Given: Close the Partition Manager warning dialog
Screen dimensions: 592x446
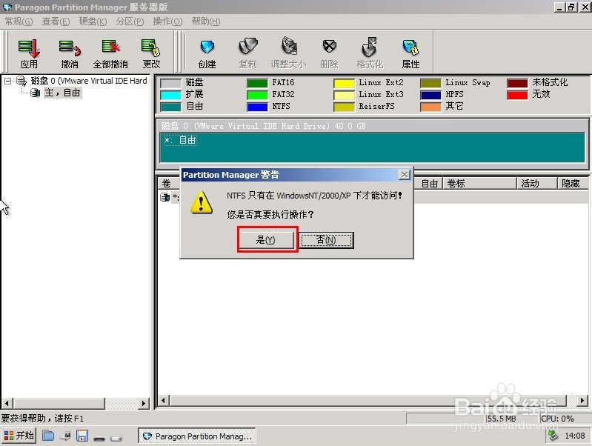Looking at the screenshot, I should tap(405, 174).
